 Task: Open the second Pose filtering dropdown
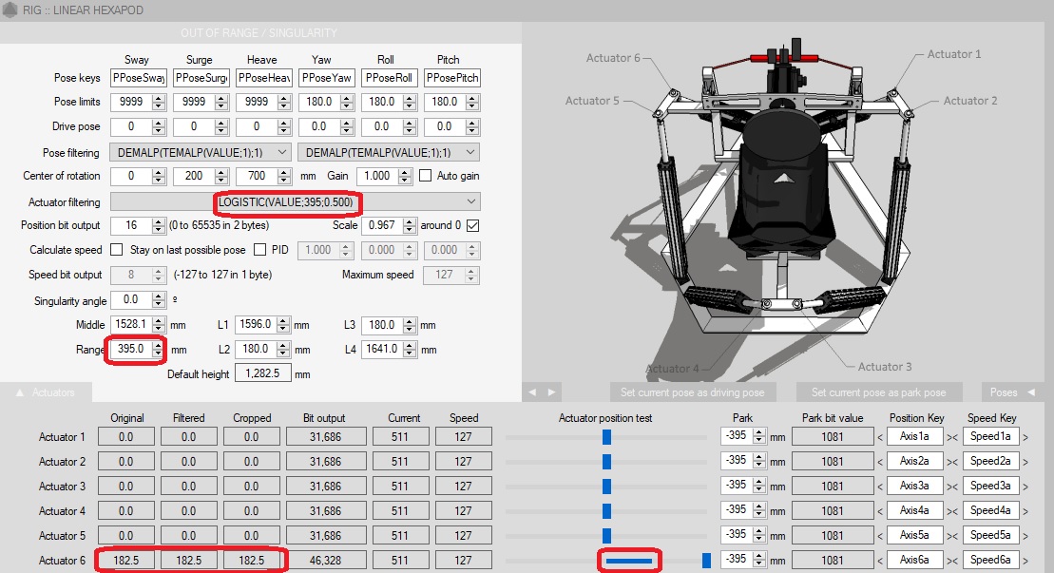[x=388, y=152]
